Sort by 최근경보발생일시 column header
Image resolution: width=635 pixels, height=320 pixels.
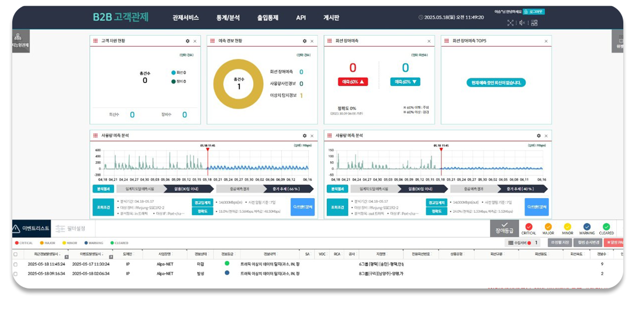coord(46,255)
